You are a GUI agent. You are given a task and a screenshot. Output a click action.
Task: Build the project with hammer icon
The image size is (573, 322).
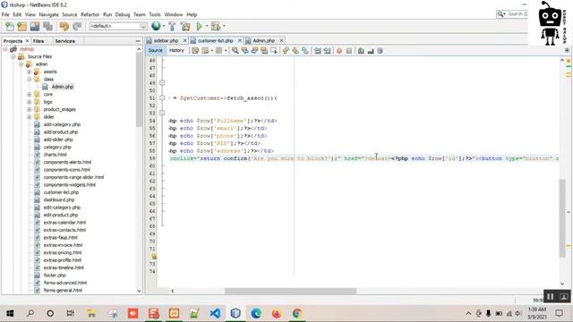172,26
